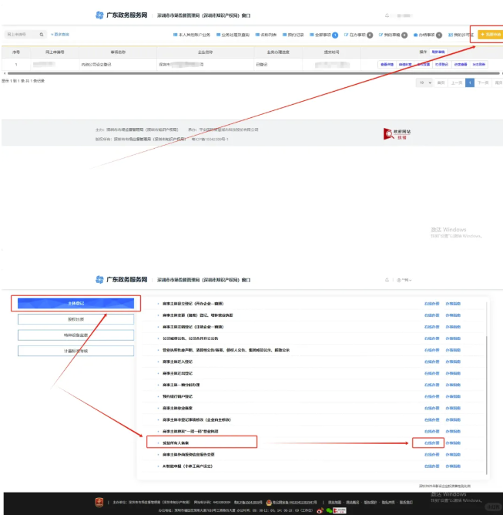503x515 pixels.
Task: Click the notification bell icon in top header
Action: tap(387, 15)
